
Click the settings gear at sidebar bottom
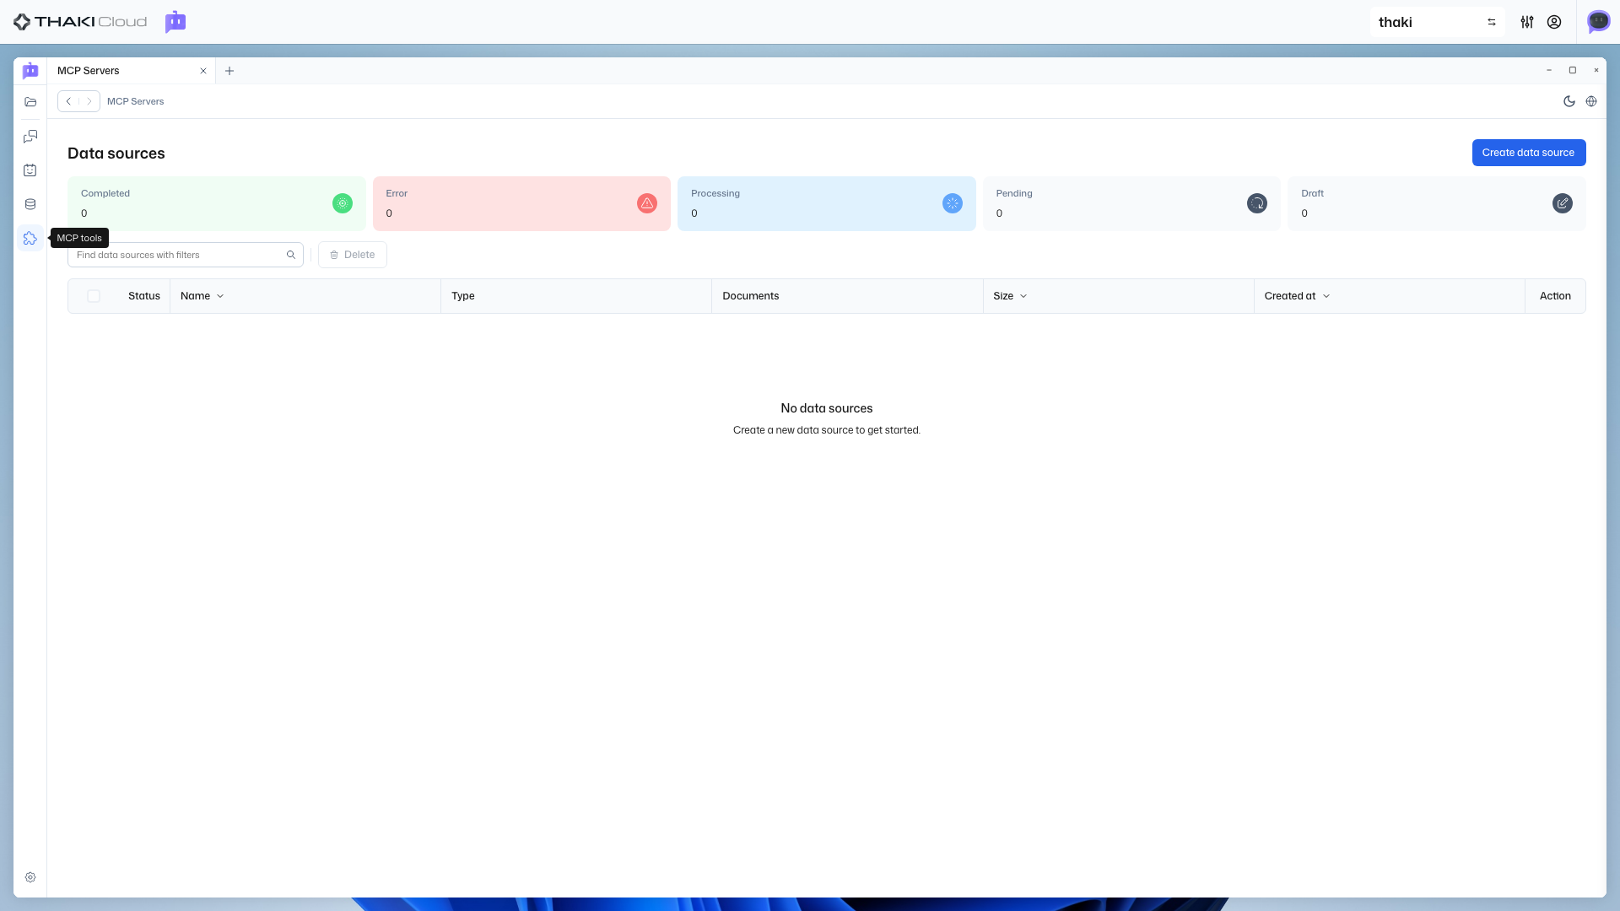pos(30,877)
